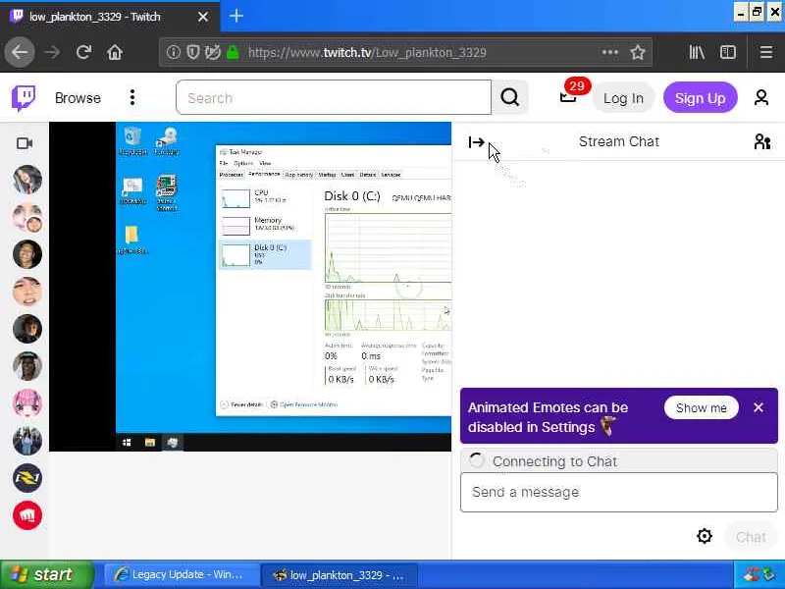Open the tracking protection shield icon
This screenshot has height=589, width=785.
[x=193, y=52]
